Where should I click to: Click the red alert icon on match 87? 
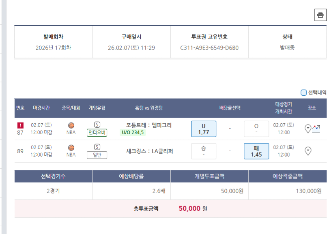tap(20, 125)
